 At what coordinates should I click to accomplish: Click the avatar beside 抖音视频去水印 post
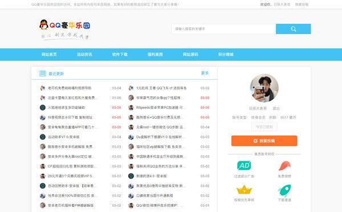point(43,117)
